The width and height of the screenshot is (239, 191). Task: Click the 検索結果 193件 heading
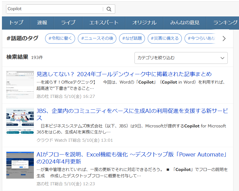click(25, 57)
